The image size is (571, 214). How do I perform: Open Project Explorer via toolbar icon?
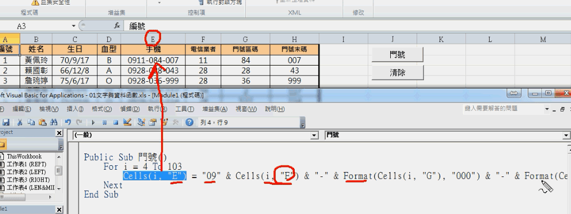(x=141, y=123)
